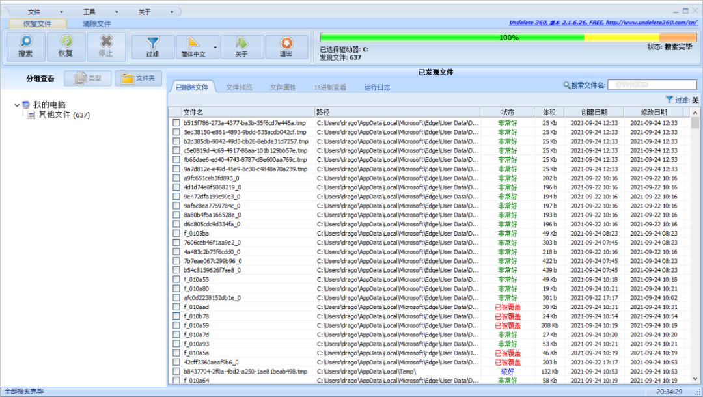Open the 运行日志 tab

pyautogui.click(x=377, y=87)
